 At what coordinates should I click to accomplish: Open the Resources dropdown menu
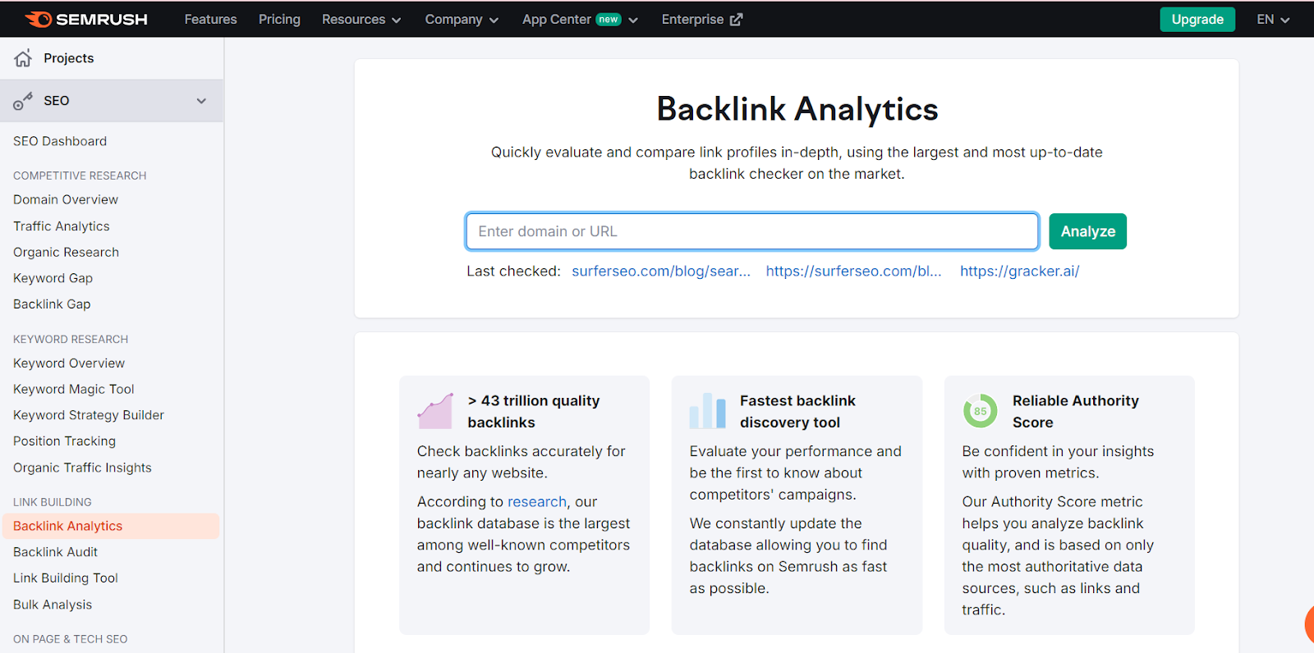click(361, 19)
